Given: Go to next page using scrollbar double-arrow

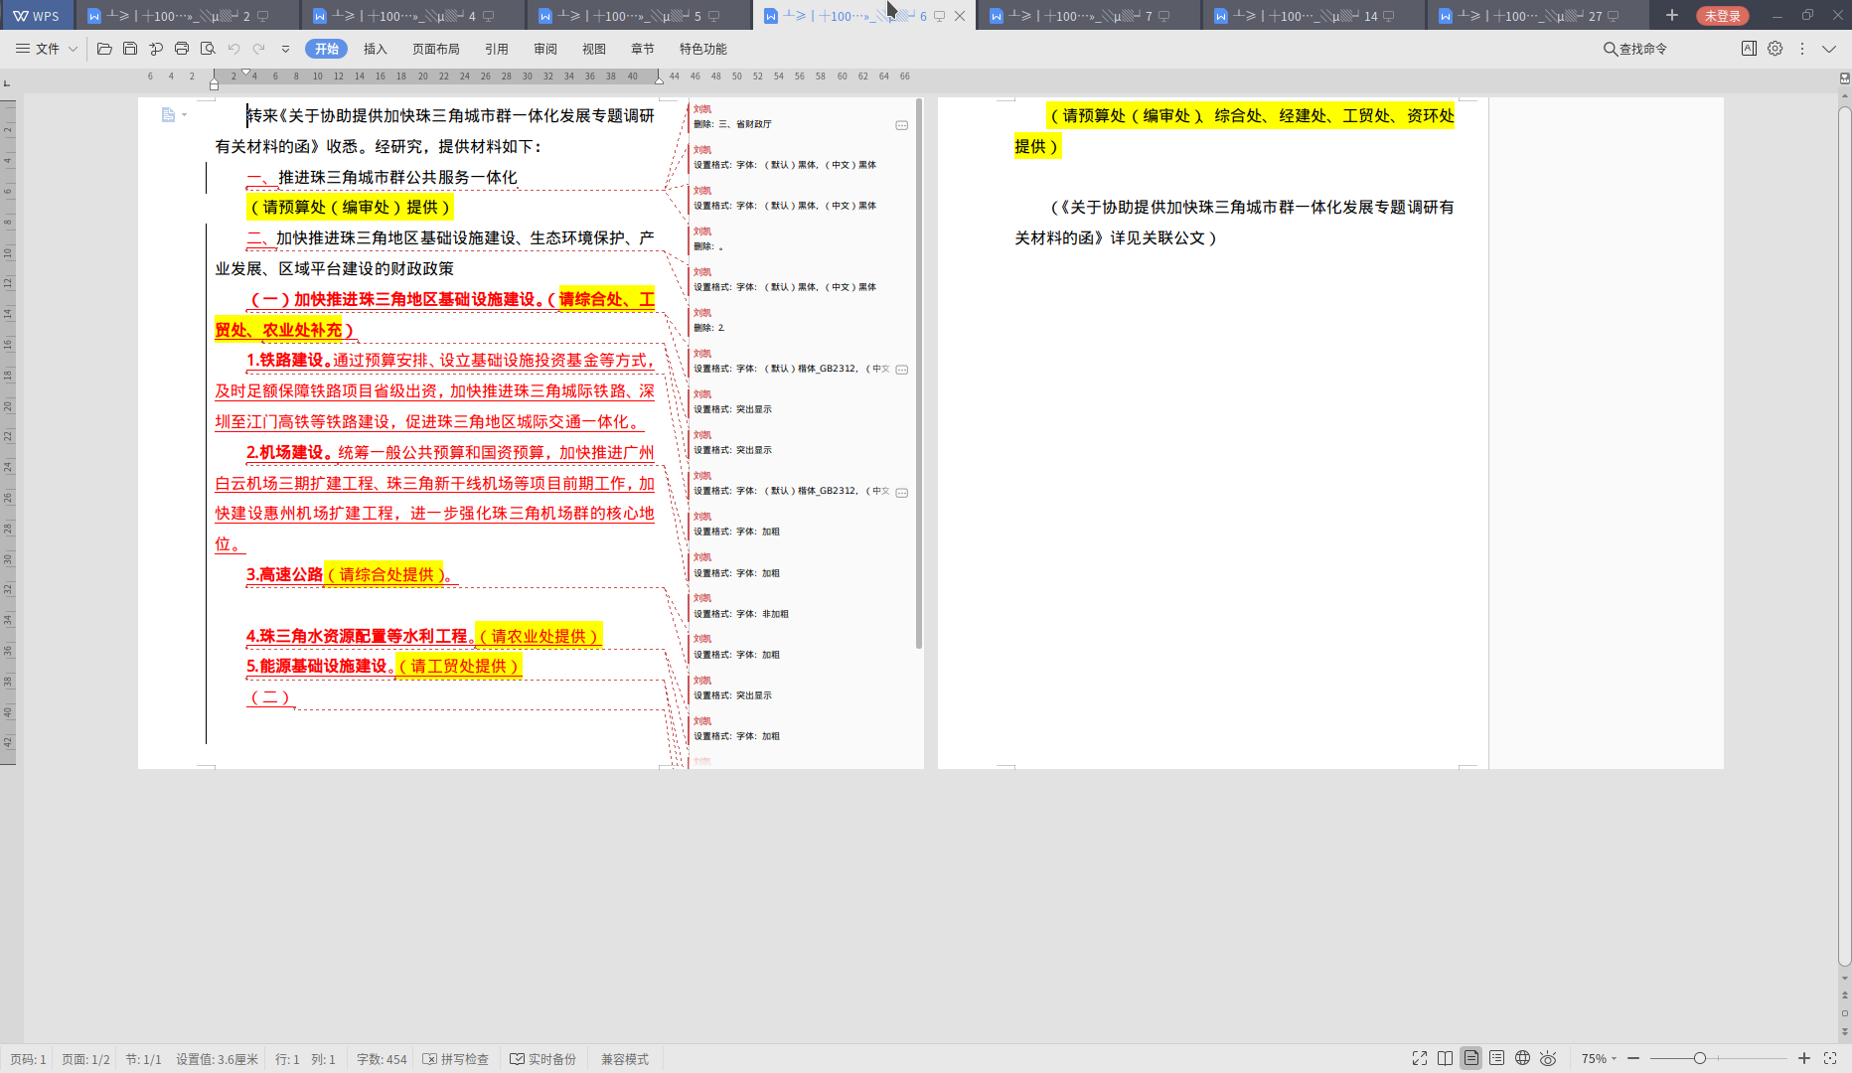Looking at the screenshot, I should [1845, 1030].
